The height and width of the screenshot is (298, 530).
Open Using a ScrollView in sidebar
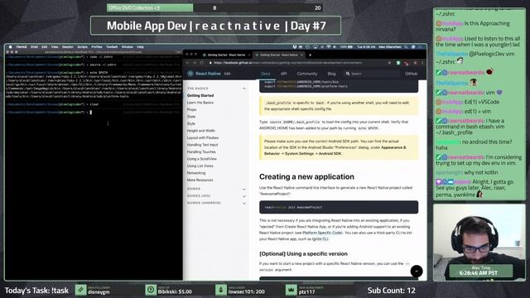coord(202,159)
